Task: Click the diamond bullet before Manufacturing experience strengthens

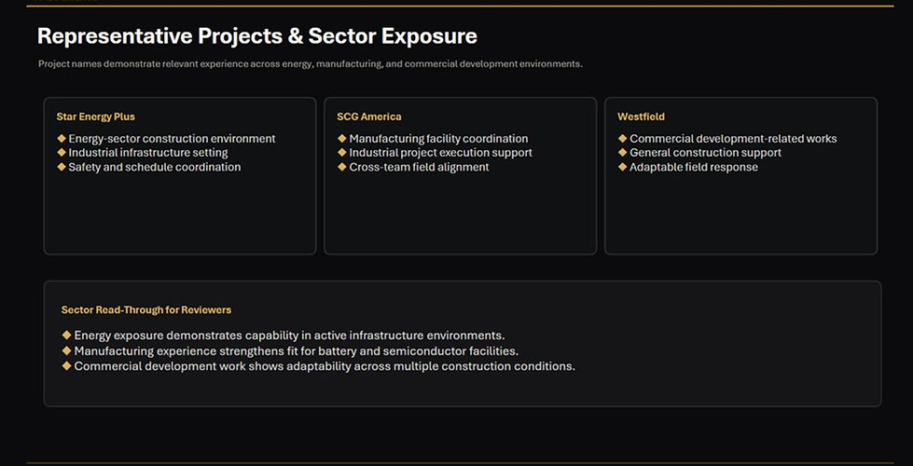Action: (x=66, y=350)
